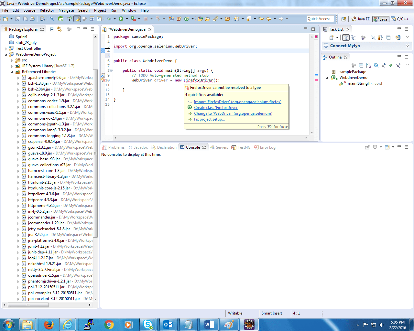
Task: Collapse All in Package Explorer
Action: pos(52,29)
